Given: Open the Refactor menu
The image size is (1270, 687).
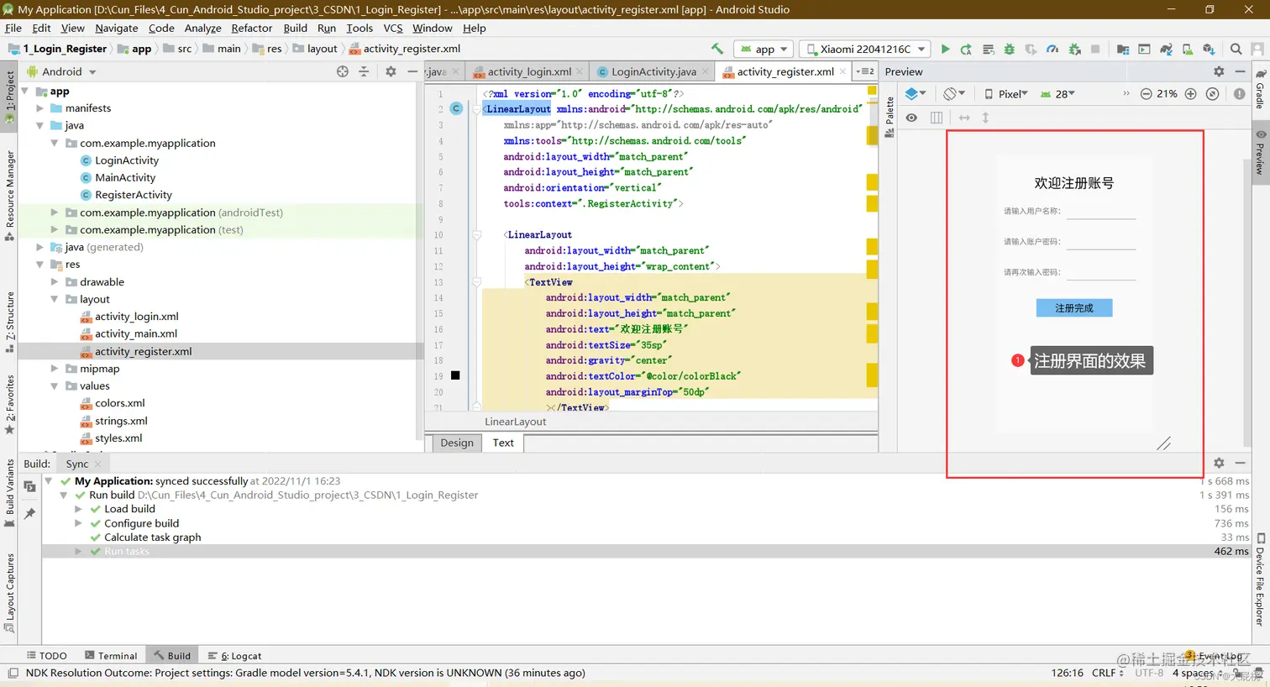Looking at the screenshot, I should pyautogui.click(x=251, y=29).
